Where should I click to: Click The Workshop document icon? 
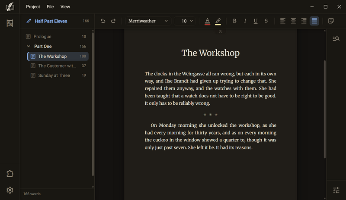tap(33, 56)
